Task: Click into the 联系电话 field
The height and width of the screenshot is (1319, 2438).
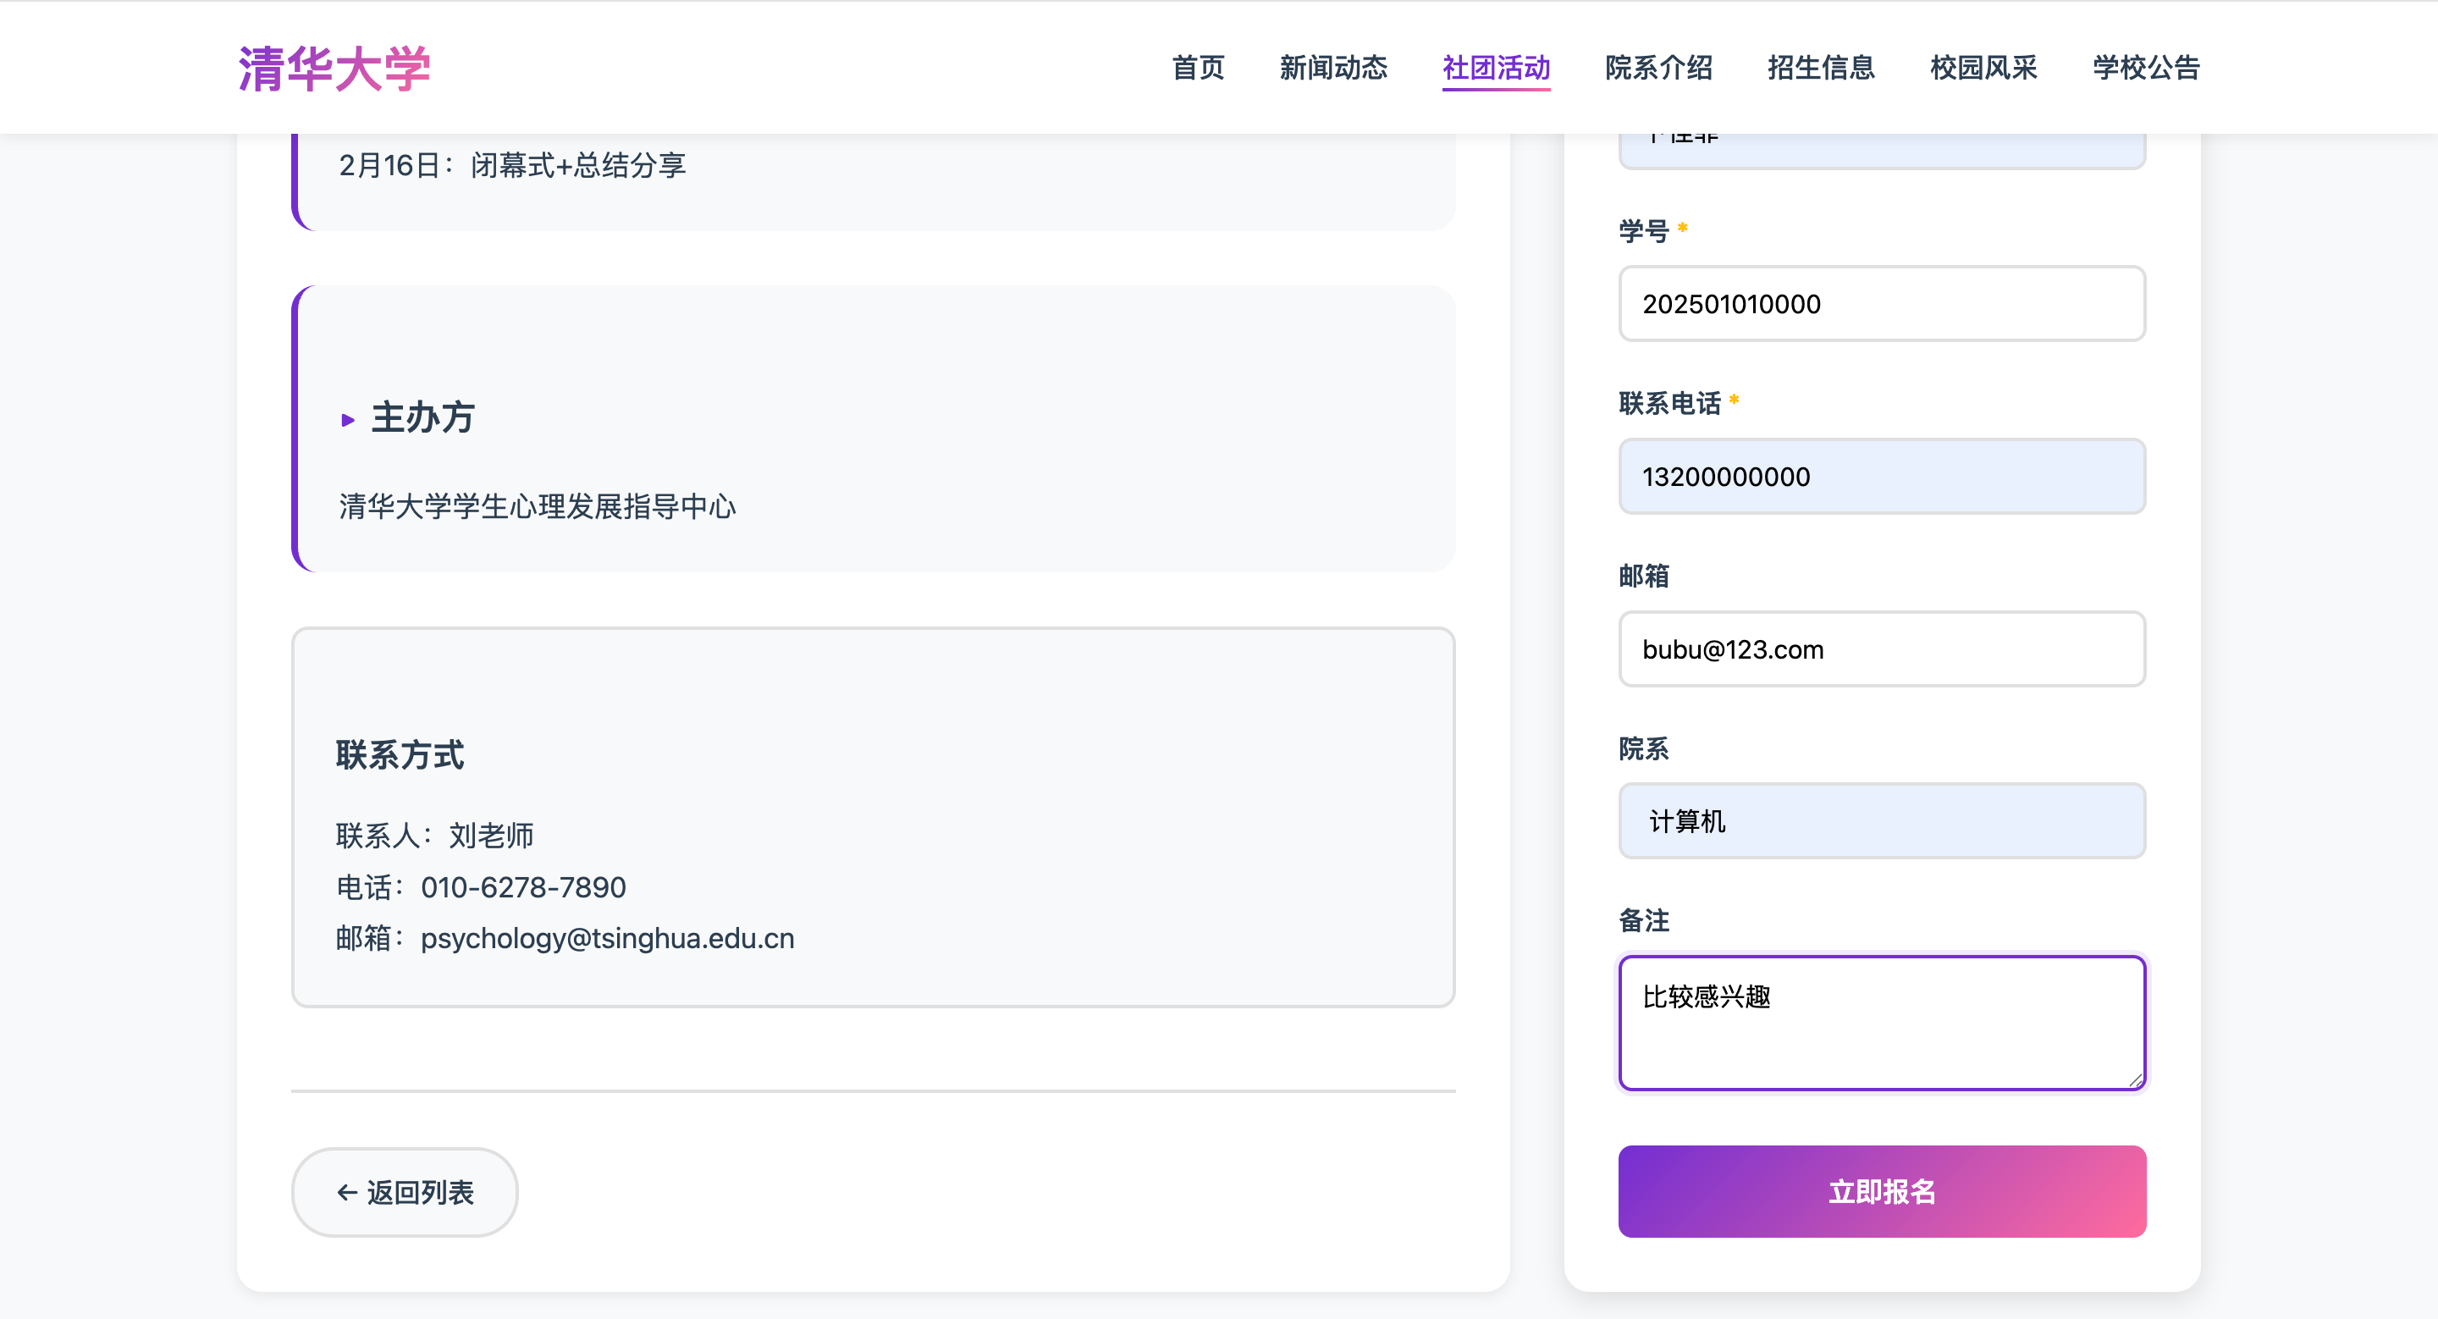Action: (1880, 476)
